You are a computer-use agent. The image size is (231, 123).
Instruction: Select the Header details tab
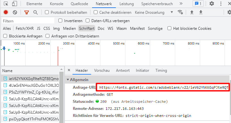pyautogui.click(x=82, y=70)
